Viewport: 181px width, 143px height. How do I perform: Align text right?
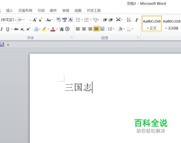90,29
